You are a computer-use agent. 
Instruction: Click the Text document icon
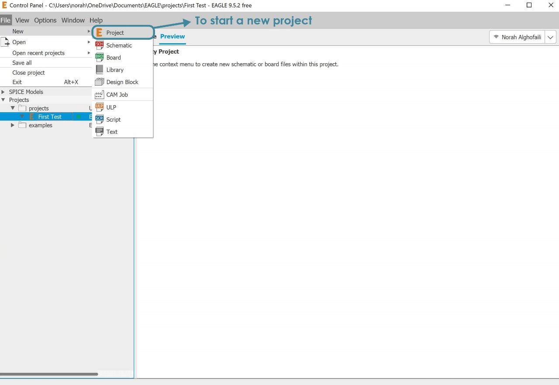pyautogui.click(x=99, y=131)
